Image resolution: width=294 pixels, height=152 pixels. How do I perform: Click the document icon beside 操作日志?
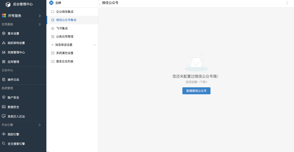[x=4, y=79]
